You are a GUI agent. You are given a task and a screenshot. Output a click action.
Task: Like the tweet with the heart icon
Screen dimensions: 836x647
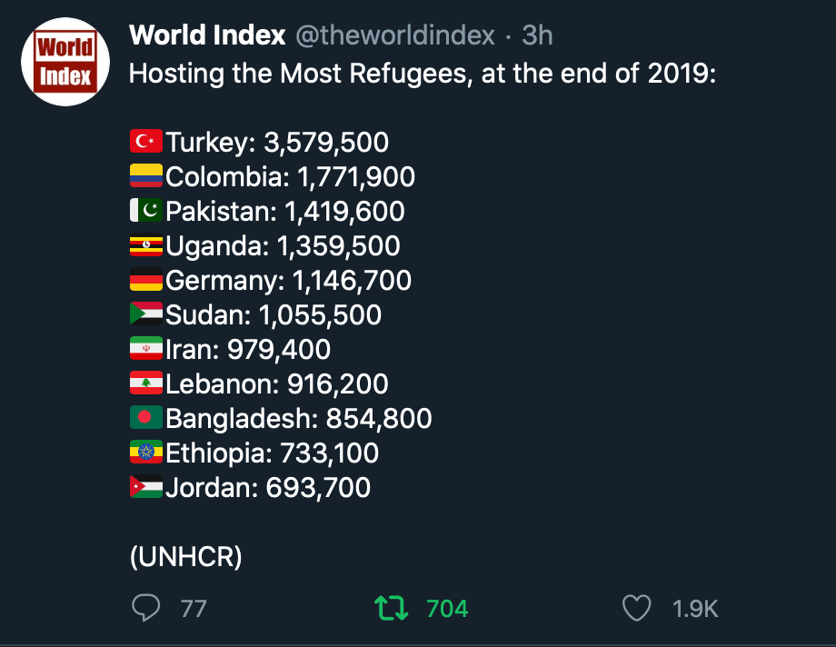[636, 607]
